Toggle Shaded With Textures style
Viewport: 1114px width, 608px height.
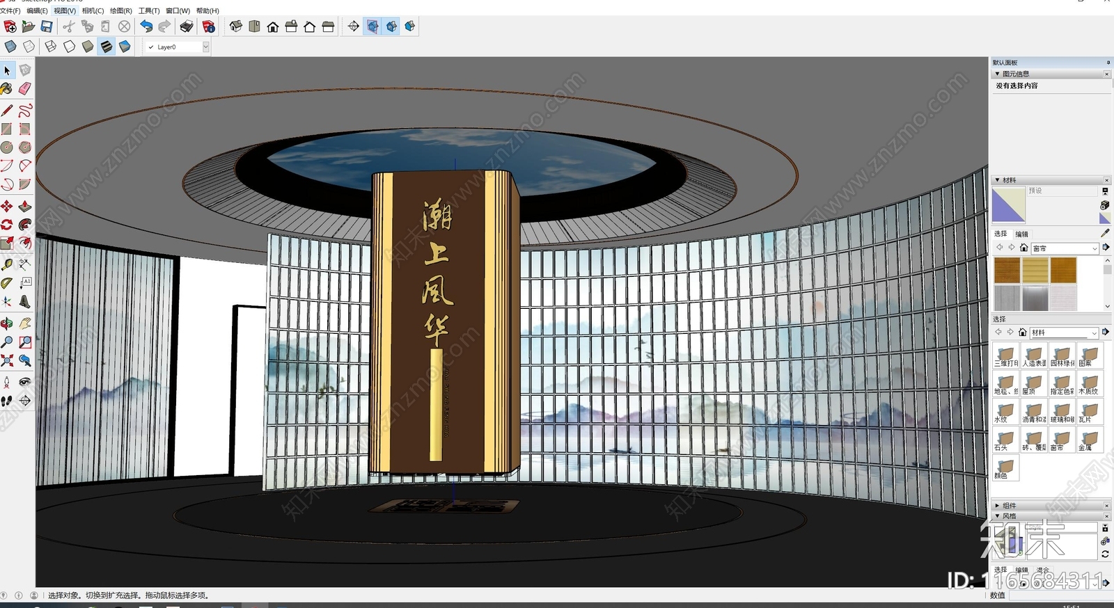click(106, 47)
